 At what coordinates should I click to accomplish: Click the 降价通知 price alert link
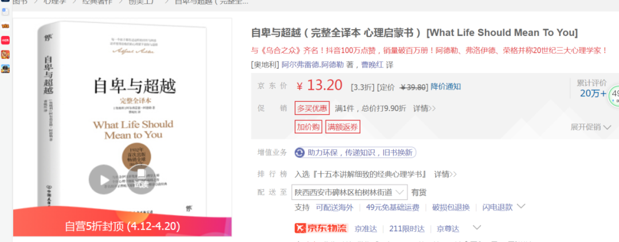point(445,87)
